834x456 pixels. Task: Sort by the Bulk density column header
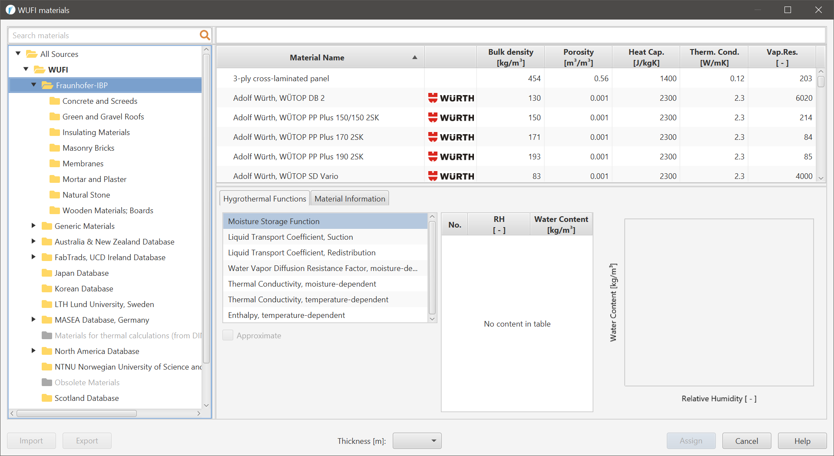point(510,57)
